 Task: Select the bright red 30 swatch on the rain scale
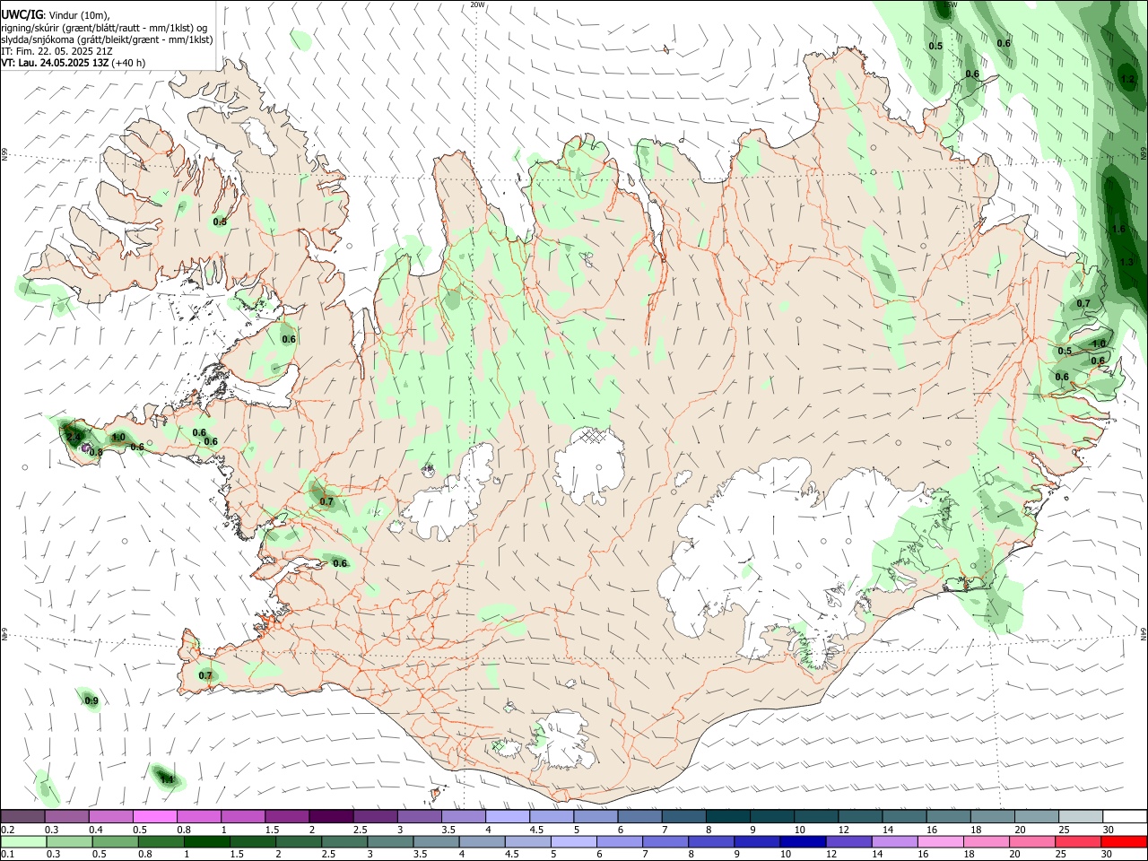click(1123, 841)
